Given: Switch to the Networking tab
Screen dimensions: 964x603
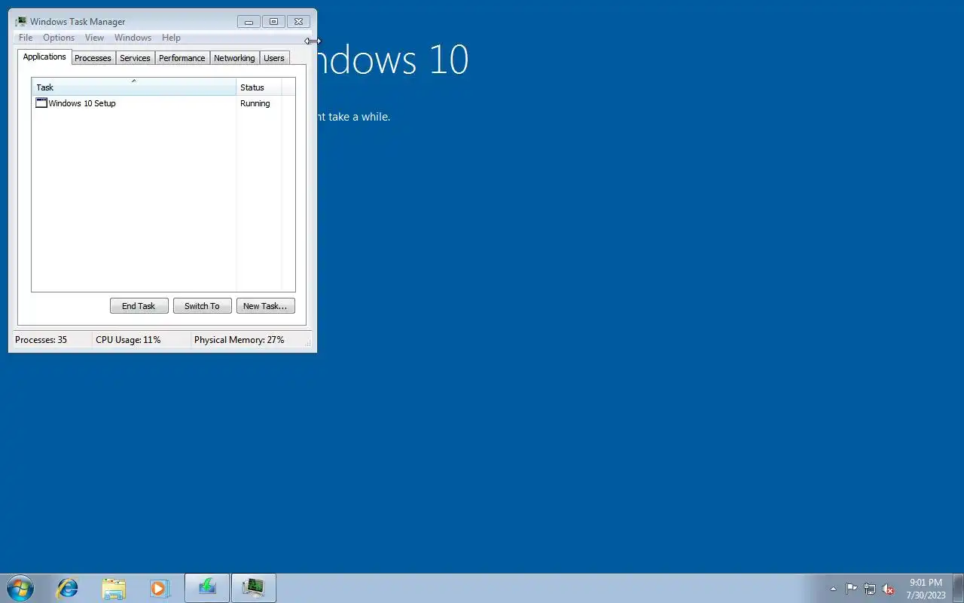Looking at the screenshot, I should pyautogui.click(x=234, y=58).
